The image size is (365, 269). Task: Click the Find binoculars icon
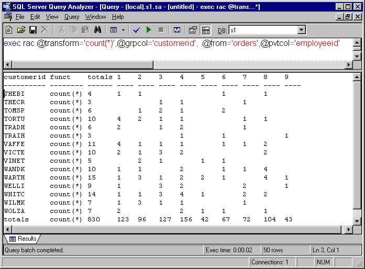click(97, 30)
